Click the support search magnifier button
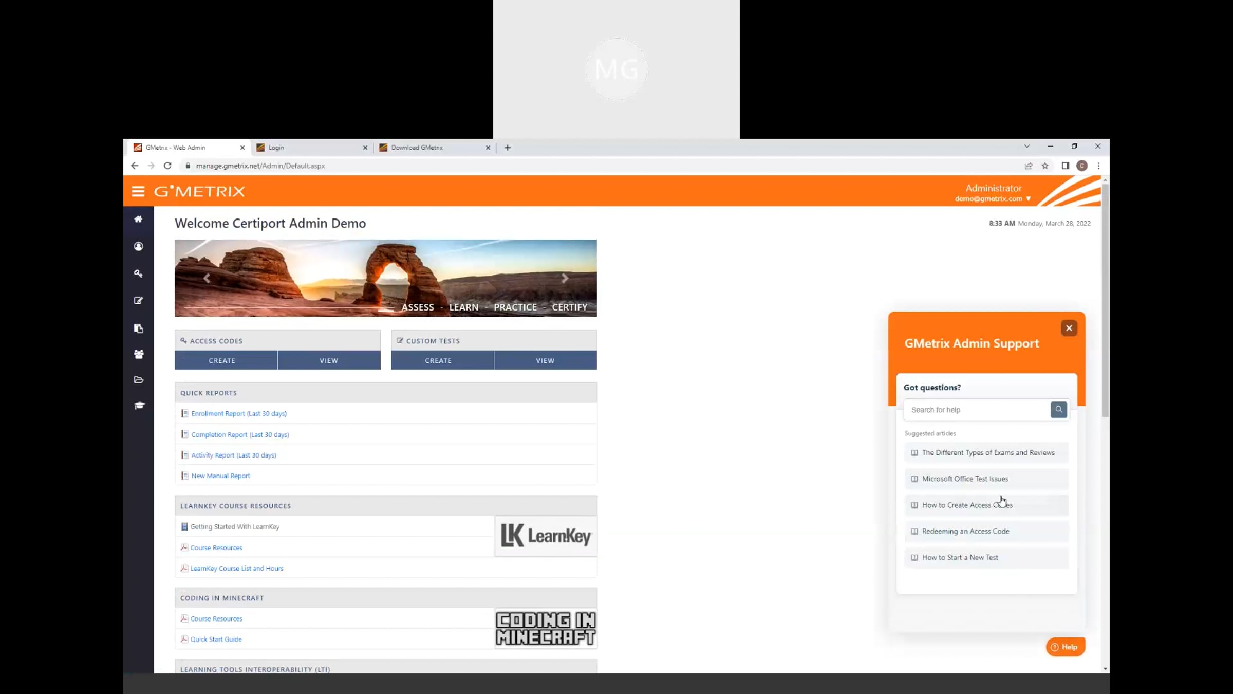Viewport: 1233px width, 694px height. 1058,410
